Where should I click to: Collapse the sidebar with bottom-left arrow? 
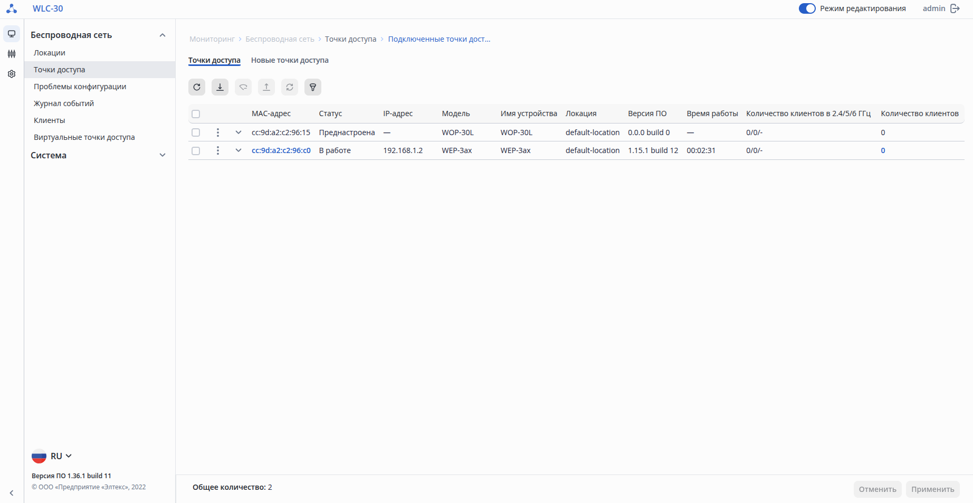12,493
